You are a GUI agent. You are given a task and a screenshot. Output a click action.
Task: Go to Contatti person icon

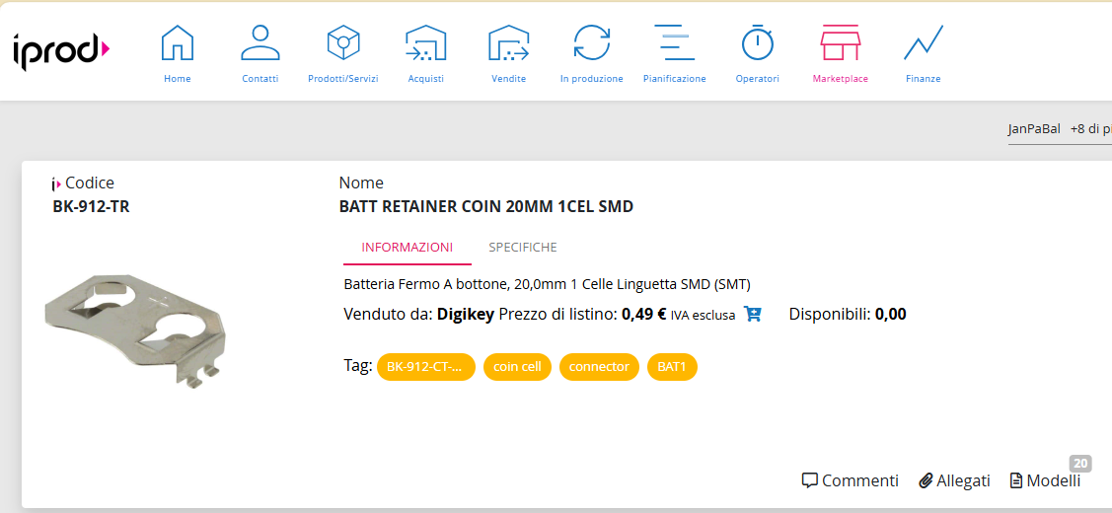click(x=260, y=42)
